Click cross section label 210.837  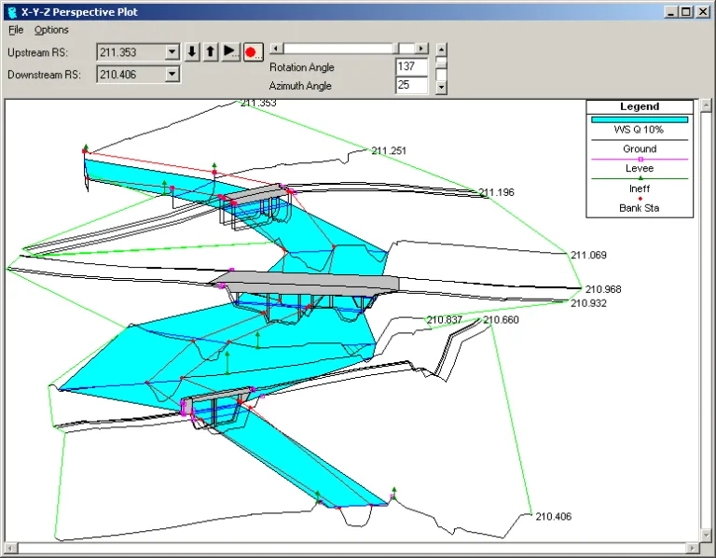point(445,320)
